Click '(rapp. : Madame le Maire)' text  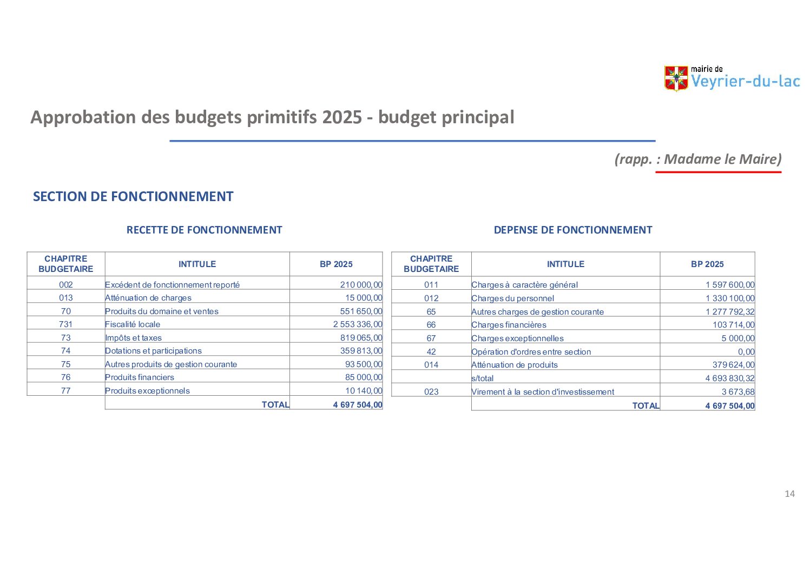[698, 159]
